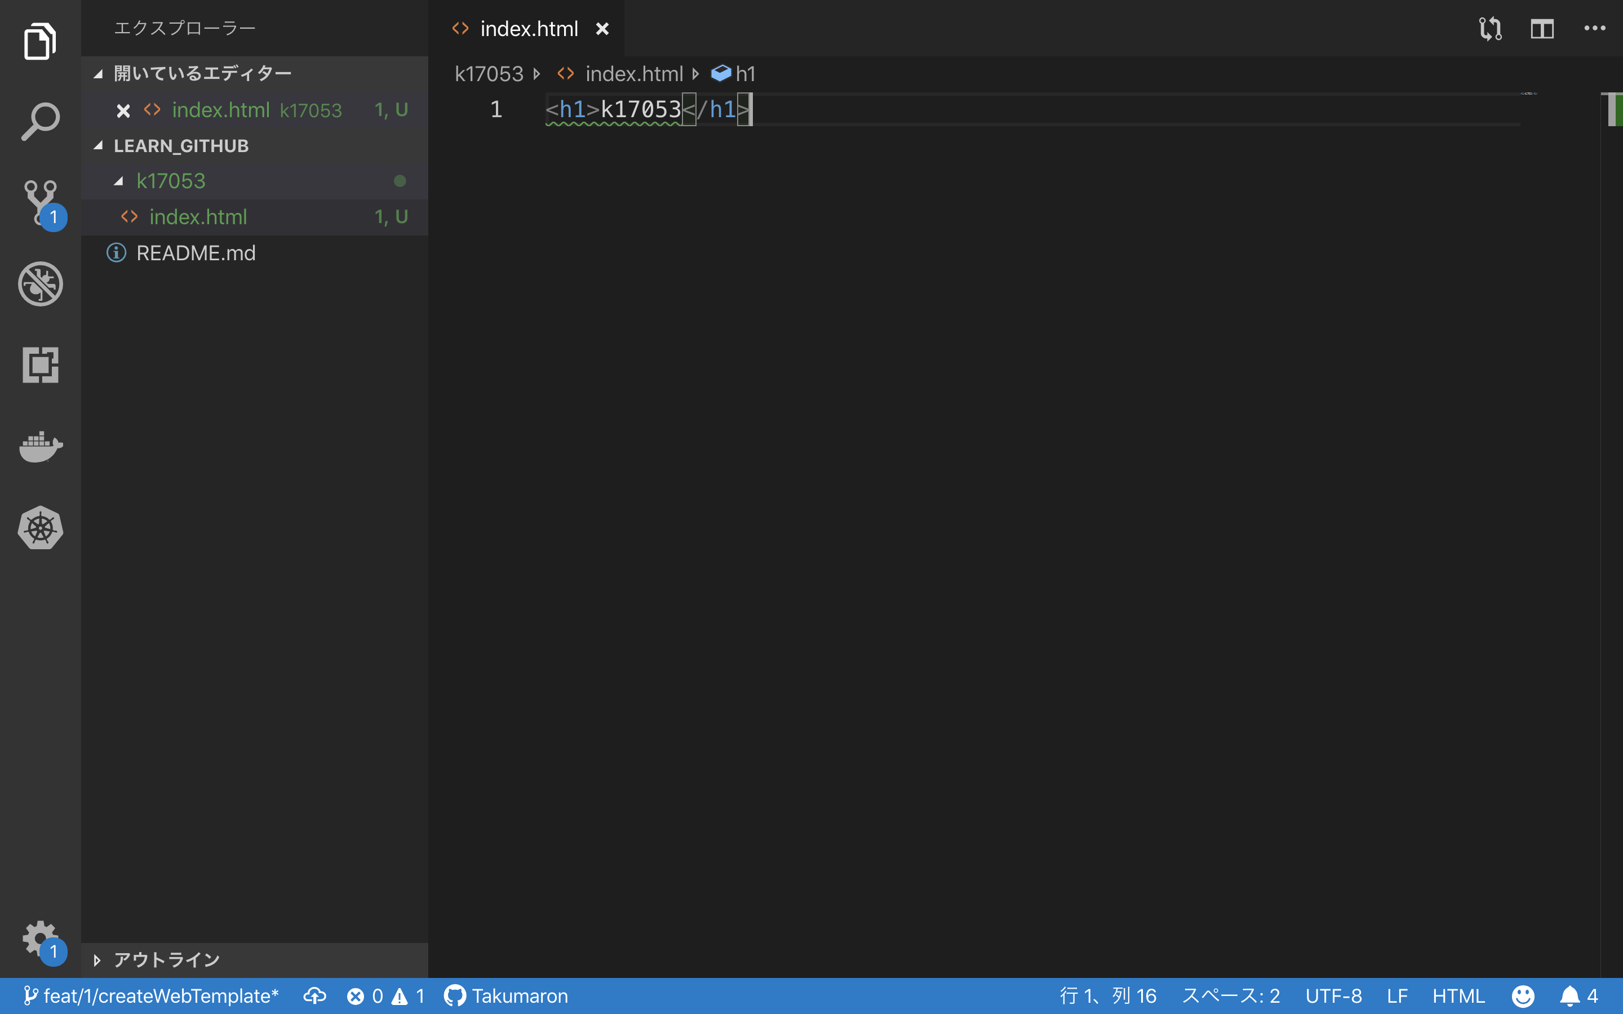Open the Extensions view icon
This screenshot has height=1014, width=1623.
tap(40, 365)
